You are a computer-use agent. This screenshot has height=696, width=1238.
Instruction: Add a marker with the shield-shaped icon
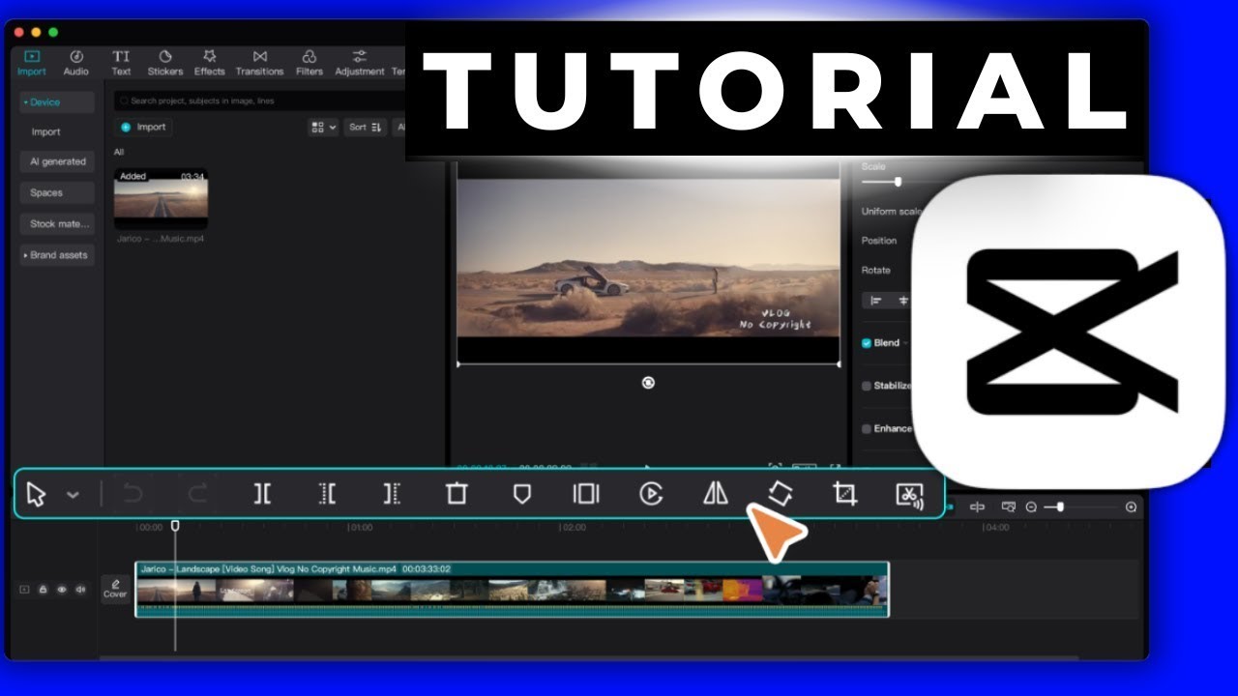521,494
